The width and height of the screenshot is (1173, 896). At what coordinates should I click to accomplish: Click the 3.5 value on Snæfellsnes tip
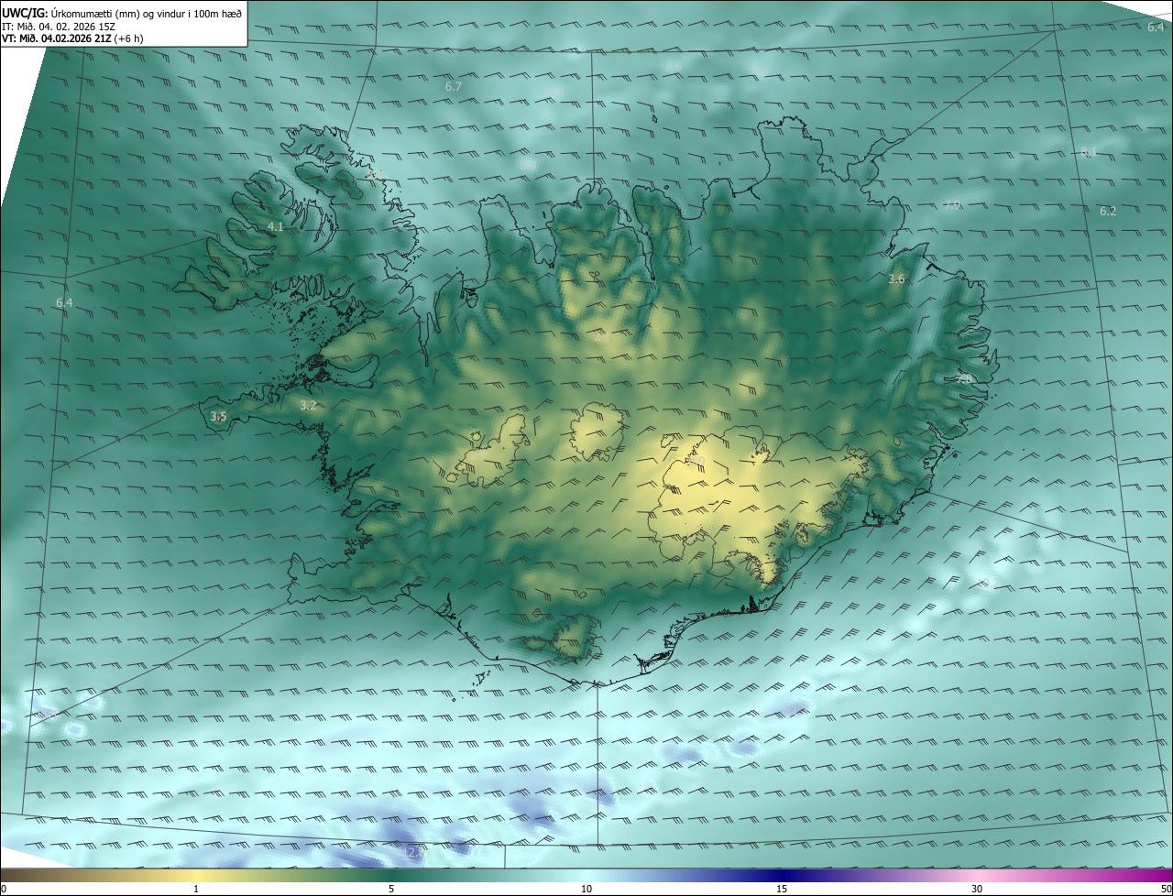pyautogui.click(x=218, y=416)
